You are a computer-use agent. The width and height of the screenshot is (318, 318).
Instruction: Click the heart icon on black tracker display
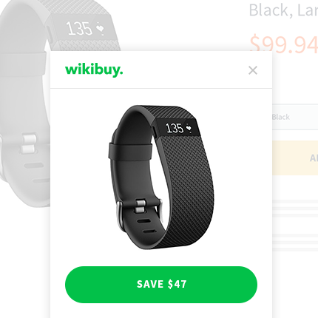point(189,128)
